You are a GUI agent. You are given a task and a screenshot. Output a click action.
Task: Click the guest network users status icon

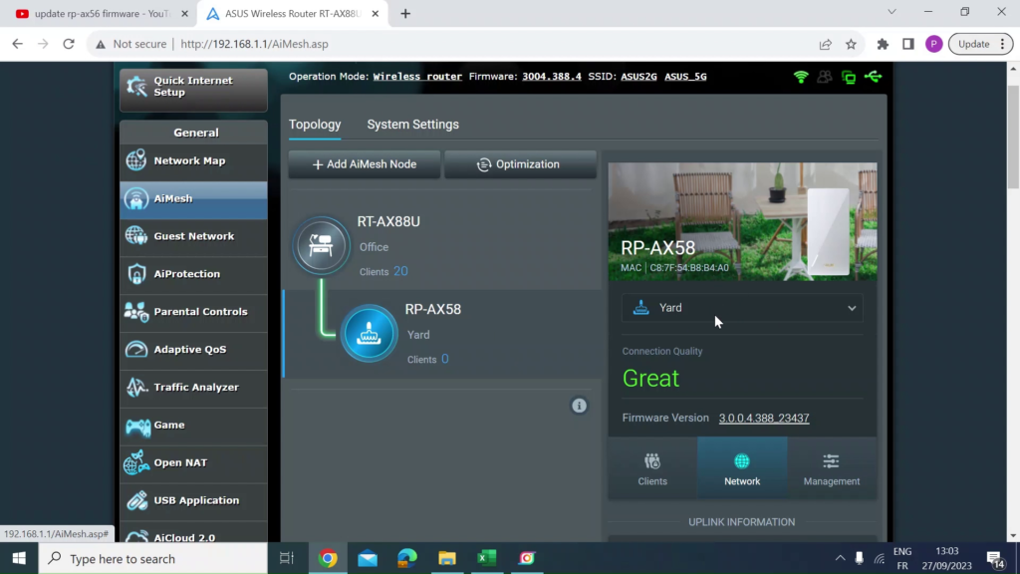click(x=824, y=77)
